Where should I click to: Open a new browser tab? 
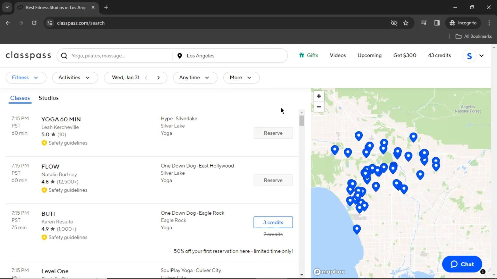click(106, 7)
